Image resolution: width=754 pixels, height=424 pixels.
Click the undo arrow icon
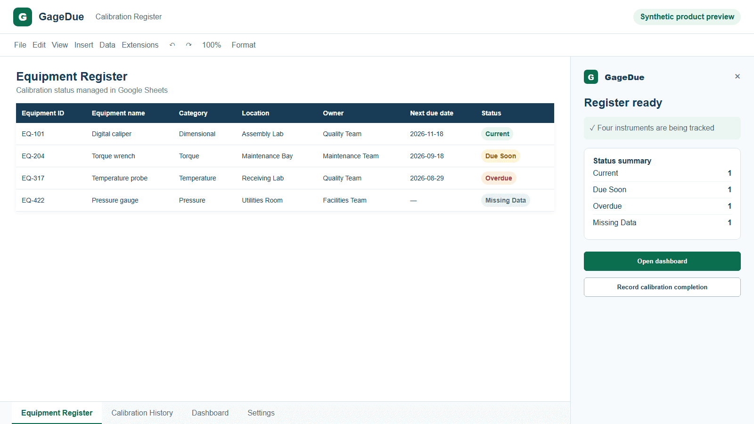click(172, 45)
